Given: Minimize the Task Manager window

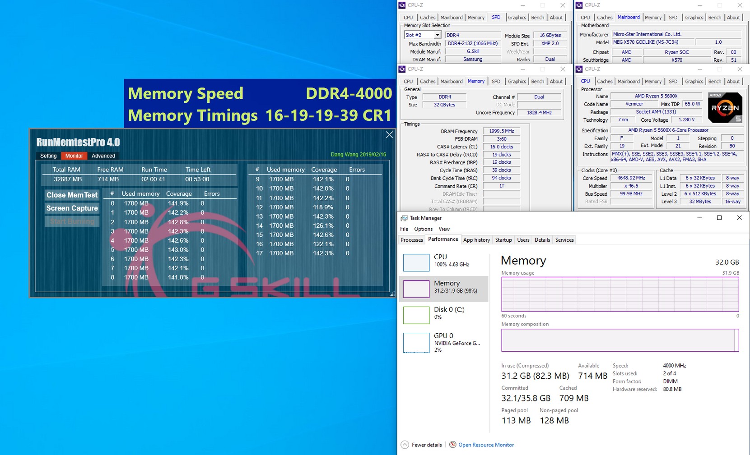Looking at the screenshot, I should (699, 218).
